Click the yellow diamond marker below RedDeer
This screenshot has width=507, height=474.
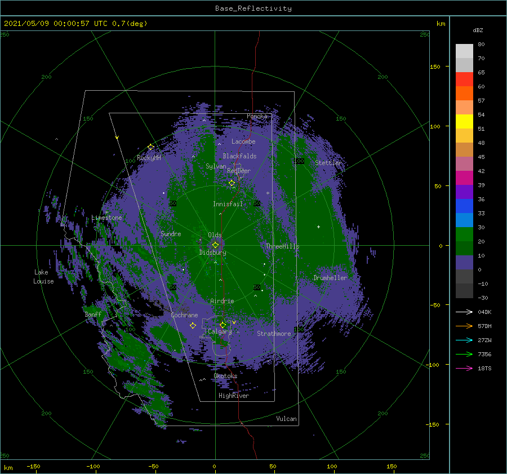tap(232, 183)
